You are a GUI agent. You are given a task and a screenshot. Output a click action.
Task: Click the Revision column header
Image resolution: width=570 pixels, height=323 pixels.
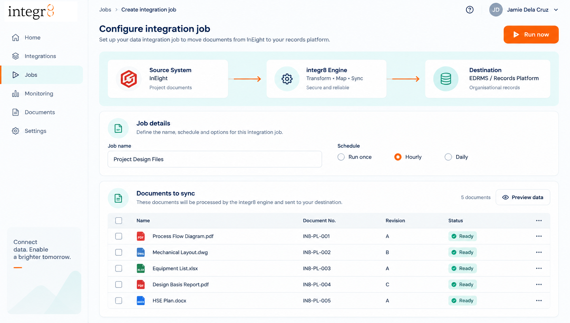coord(395,221)
